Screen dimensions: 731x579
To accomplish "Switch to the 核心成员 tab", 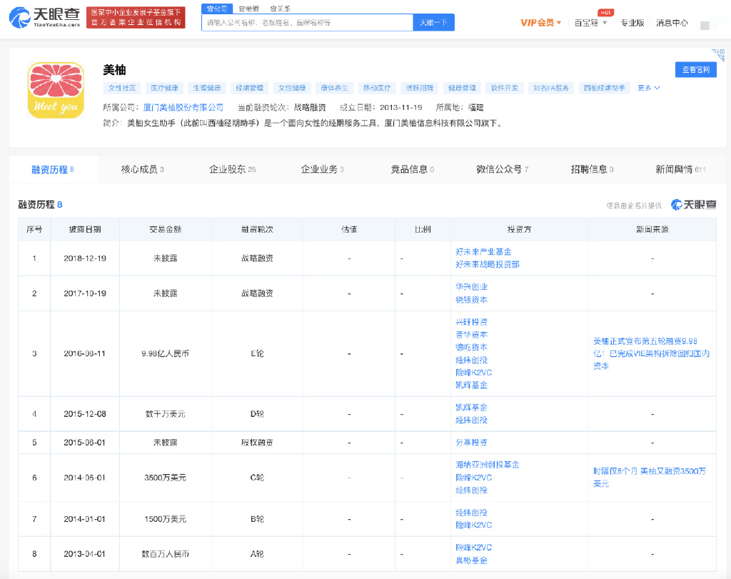I will pos(142,169).
